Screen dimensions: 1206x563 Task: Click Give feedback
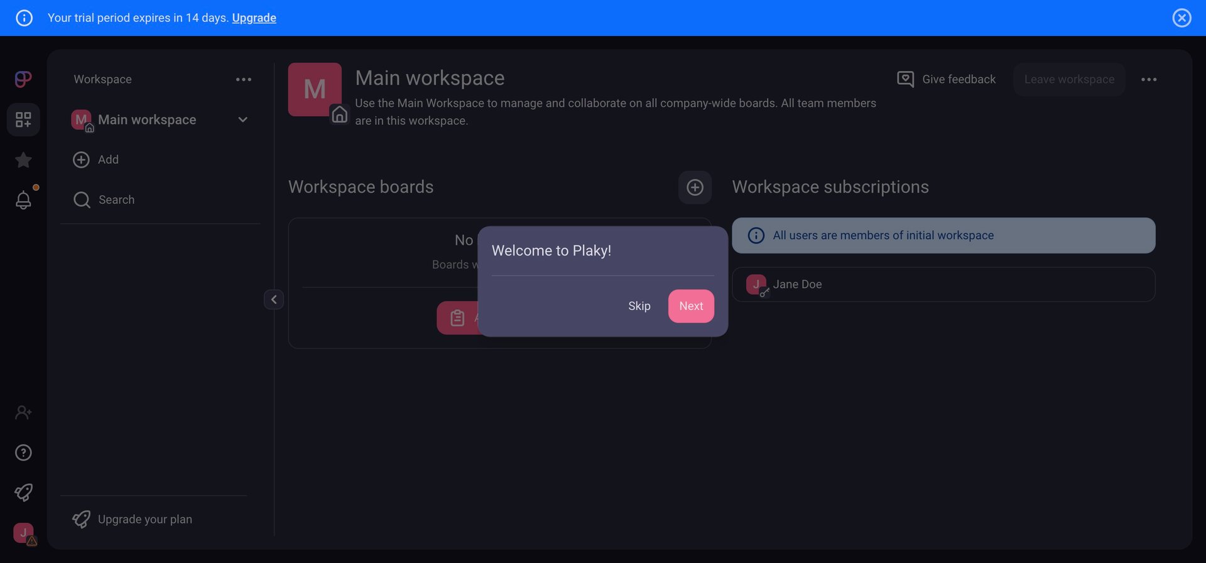946,79
